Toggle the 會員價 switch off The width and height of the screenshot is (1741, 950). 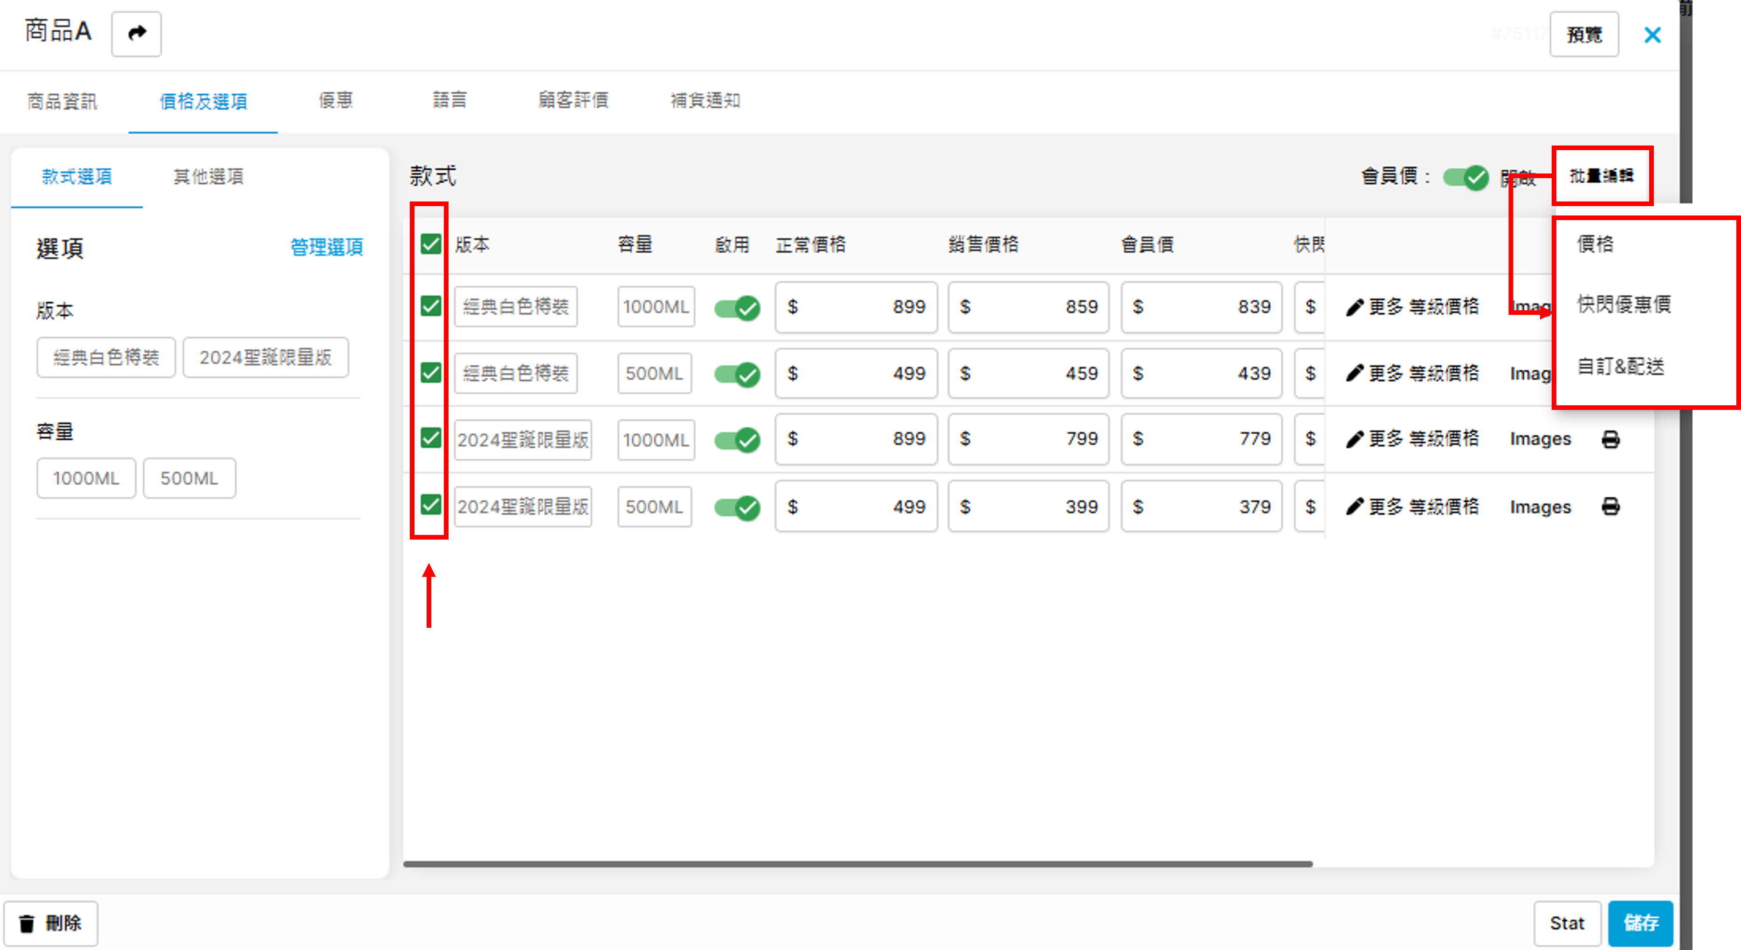[1465, 178]
